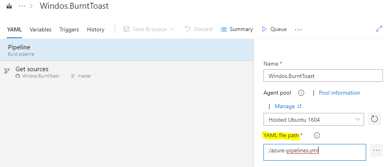
Task: Click the Agent pool label
Action: point(277,93)
